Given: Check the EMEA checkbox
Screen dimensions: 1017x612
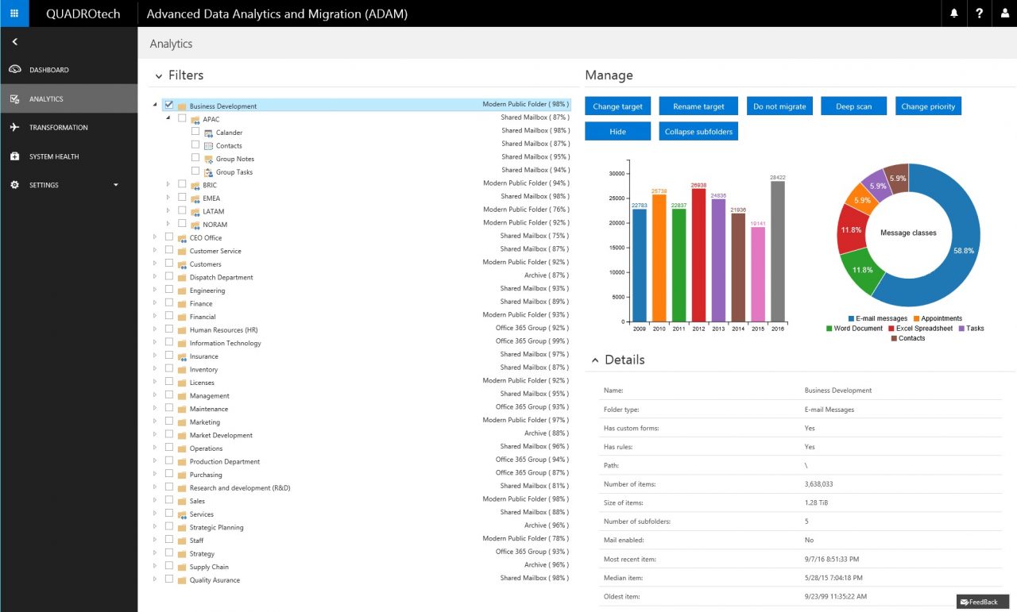Looking at the screenshot, I should pos(182,197).
